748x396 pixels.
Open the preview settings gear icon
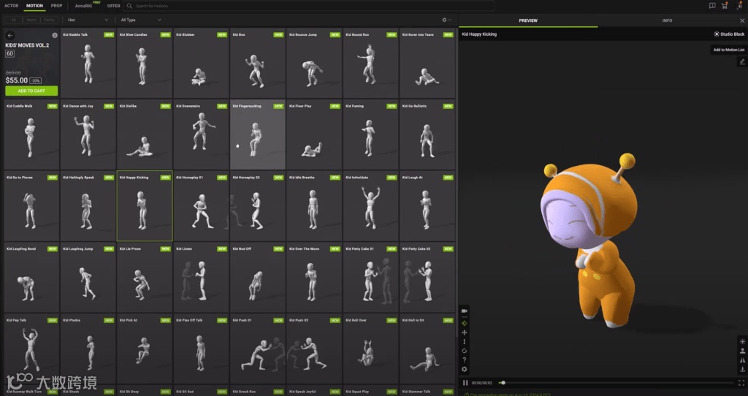coord(464,369)
